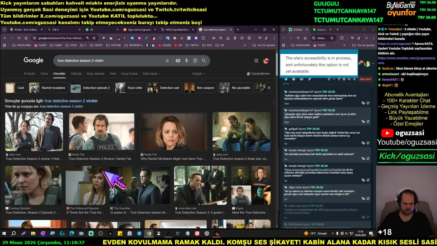Switch to the AI Modu tab
This screenshot has width=437, height=246.
pyautogui.click(x=29, y=73)
